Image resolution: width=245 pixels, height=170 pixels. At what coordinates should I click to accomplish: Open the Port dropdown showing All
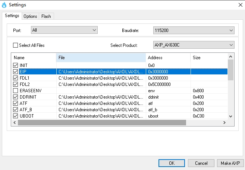(64, 30)
